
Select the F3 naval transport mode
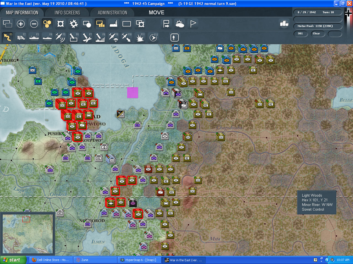34,37
